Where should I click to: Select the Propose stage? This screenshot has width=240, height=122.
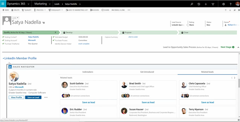(148, 32)
